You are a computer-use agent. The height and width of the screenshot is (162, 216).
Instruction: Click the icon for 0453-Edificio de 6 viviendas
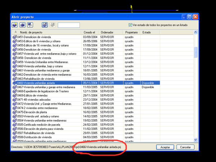click(x=15, y=41)
